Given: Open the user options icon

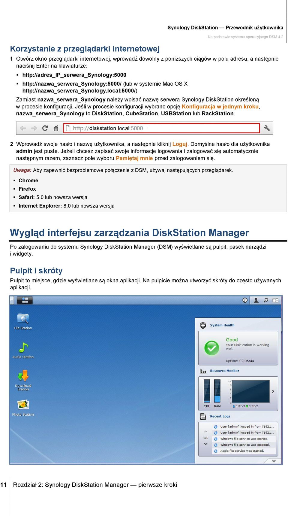Looking at the screenshot, I should [x=256, y=300].
